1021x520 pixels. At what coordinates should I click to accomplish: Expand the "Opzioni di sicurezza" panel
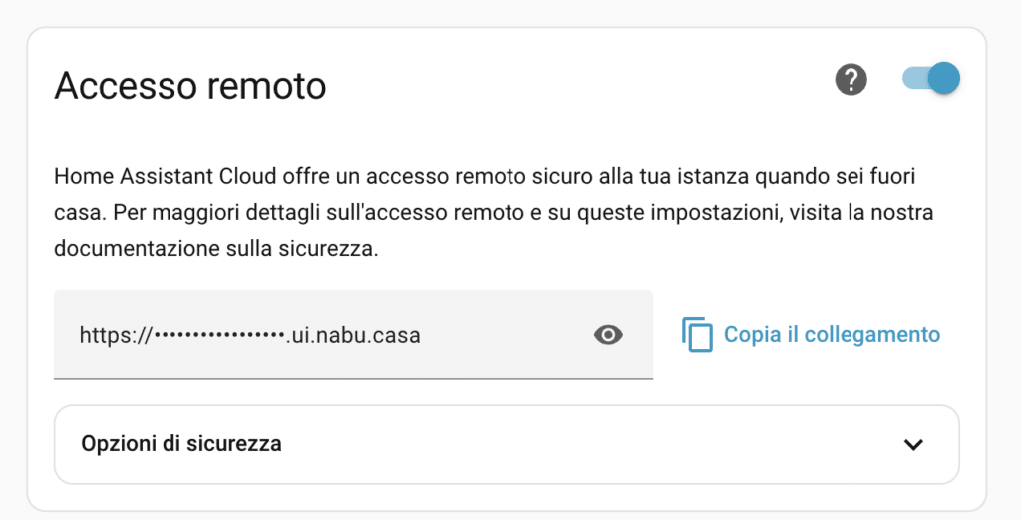[506, 444]
